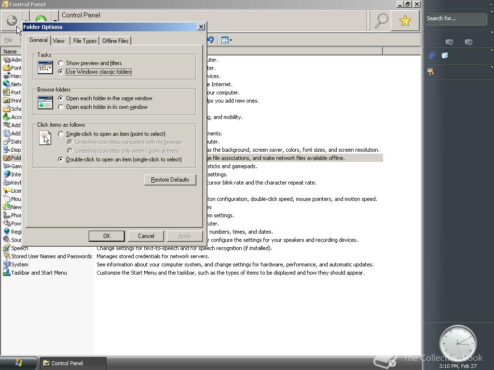Viewport: 494px width, 370px height.
Task: Select the Scheduled Tasks icon
Action: click(7, 108)
